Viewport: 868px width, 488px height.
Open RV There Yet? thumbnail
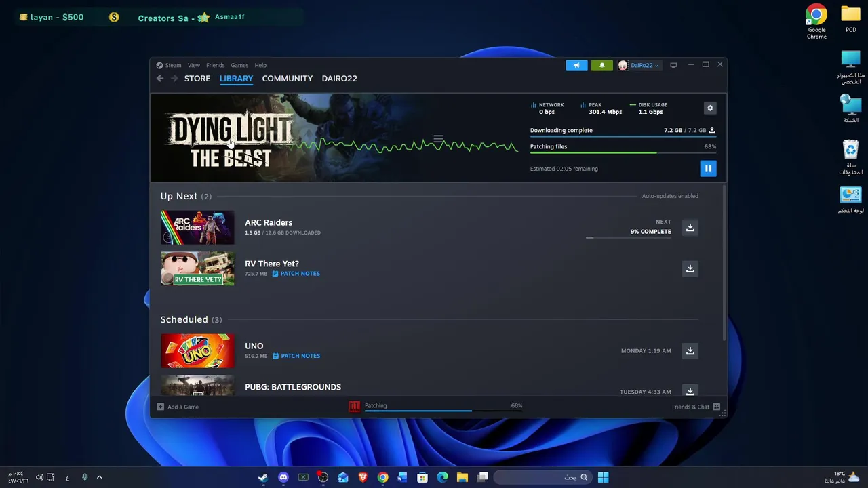(x=197, y=269)
